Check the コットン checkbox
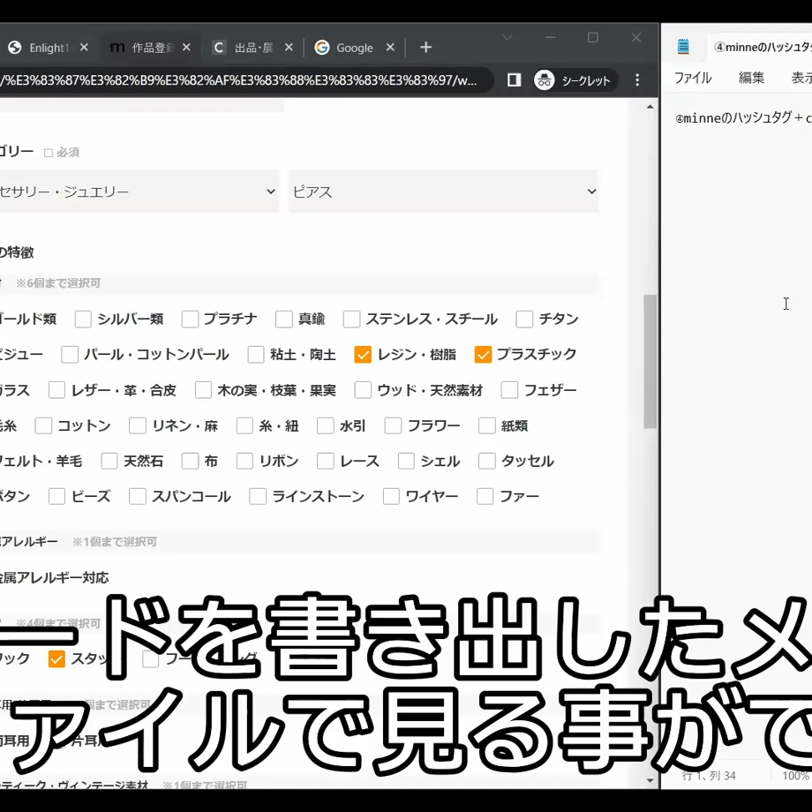Screen dimensions: 812x812 pos(43,425)
